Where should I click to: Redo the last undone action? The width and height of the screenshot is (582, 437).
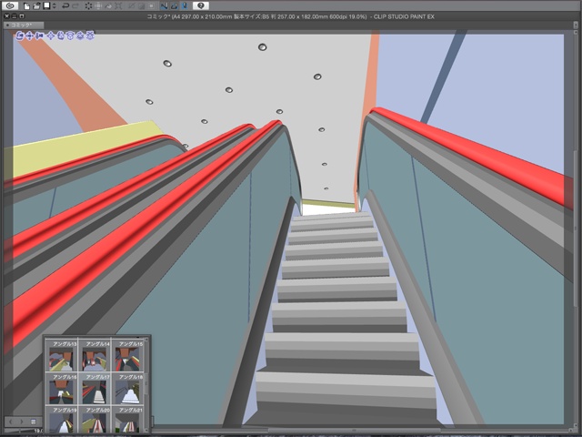(x=75, y=6)
